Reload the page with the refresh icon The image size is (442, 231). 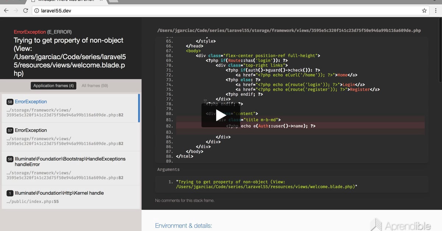click(x=25, y=11)
